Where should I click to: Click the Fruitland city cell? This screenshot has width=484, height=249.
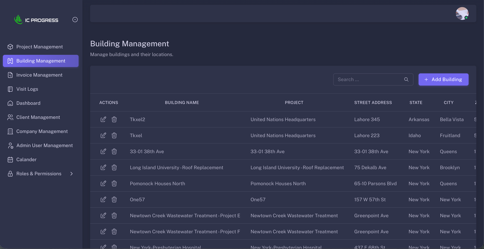click(450, 135)
